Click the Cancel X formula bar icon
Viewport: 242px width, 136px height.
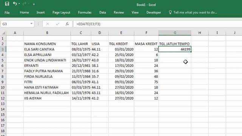48,24
